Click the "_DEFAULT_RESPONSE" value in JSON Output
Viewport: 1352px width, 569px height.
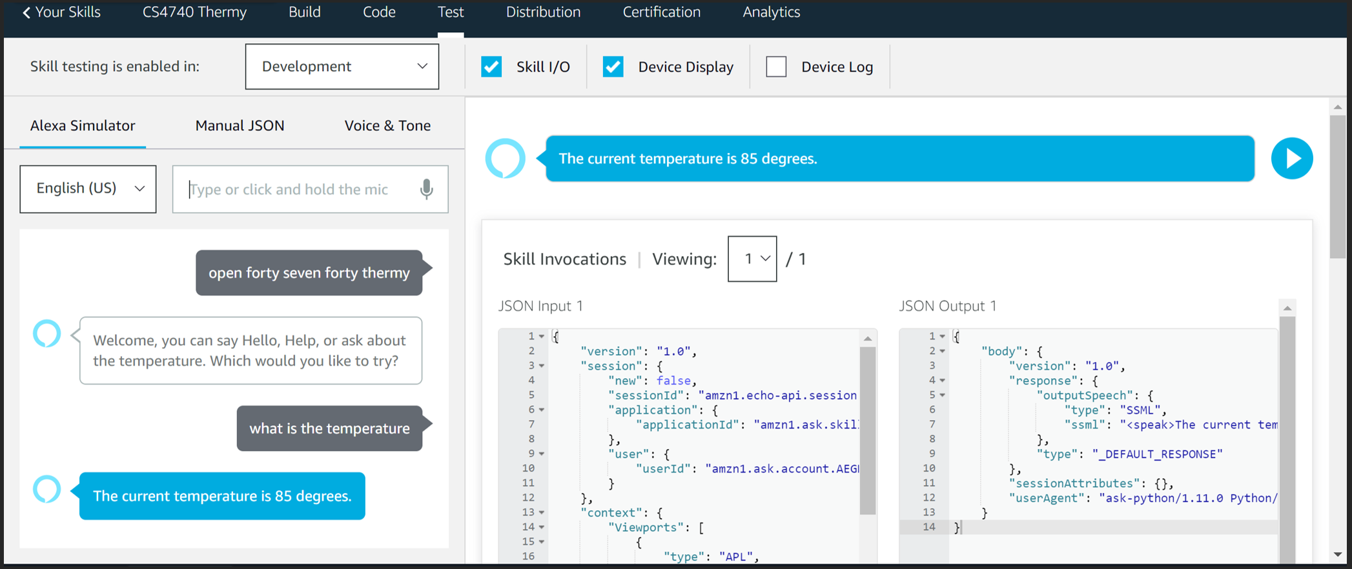1157,454
